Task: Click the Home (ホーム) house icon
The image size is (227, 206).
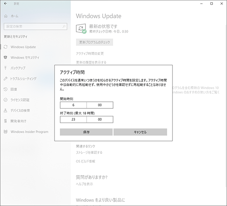Action: pos(6,16)
